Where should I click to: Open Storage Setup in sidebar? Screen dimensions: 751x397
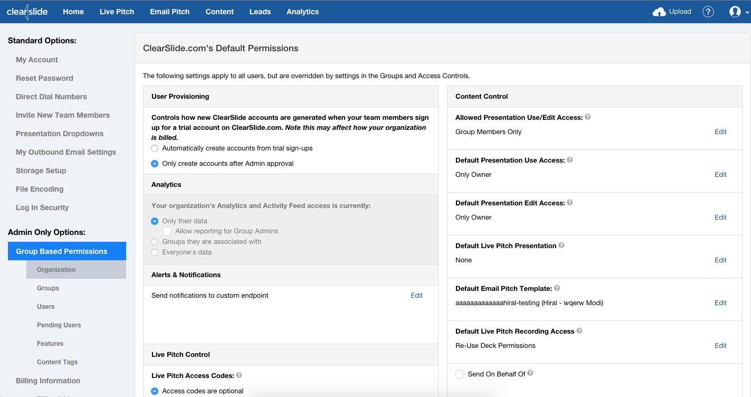pyautogui.click(x=41, y=171)
